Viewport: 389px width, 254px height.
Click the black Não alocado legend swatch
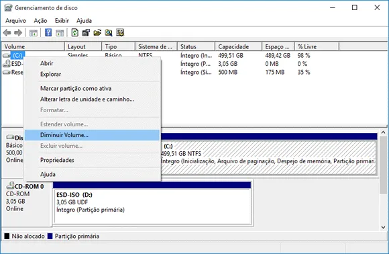tap(7, 236)
